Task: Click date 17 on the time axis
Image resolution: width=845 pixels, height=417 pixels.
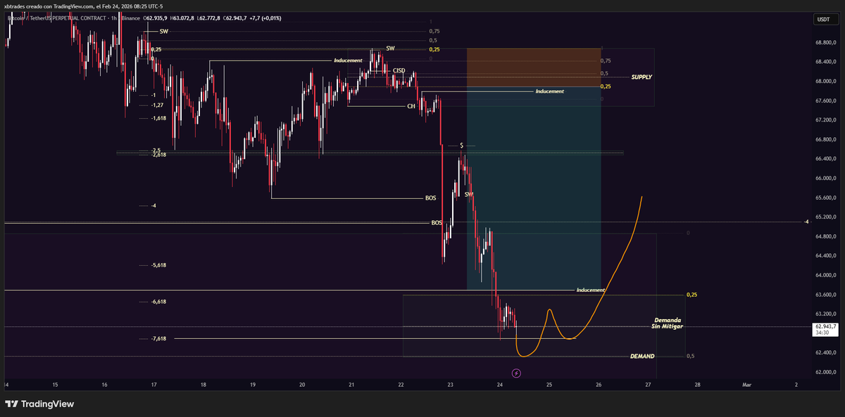Action: pyautogui.click(x=154, y=385)
